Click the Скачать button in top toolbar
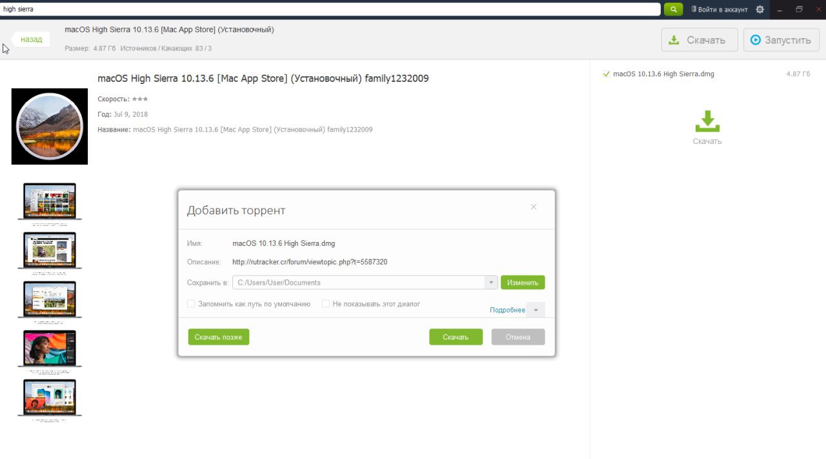Viewport: 826px width, 459px height. point(700,40)
